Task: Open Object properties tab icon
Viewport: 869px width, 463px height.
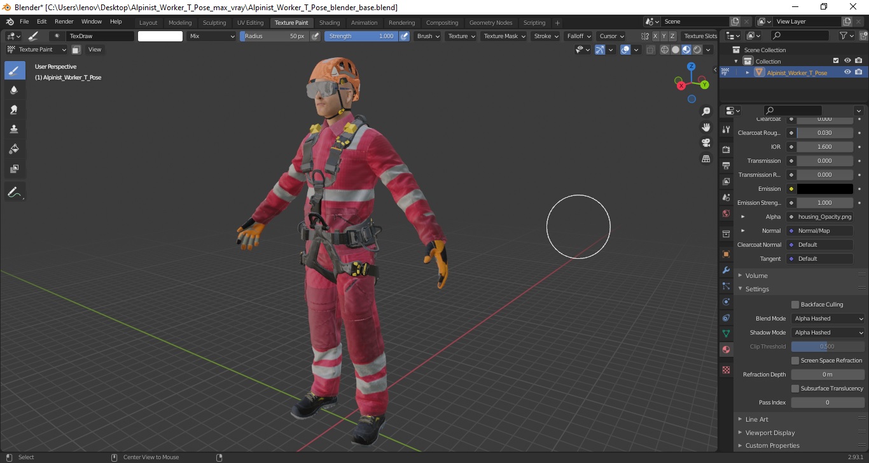Action: coord(726,254)
